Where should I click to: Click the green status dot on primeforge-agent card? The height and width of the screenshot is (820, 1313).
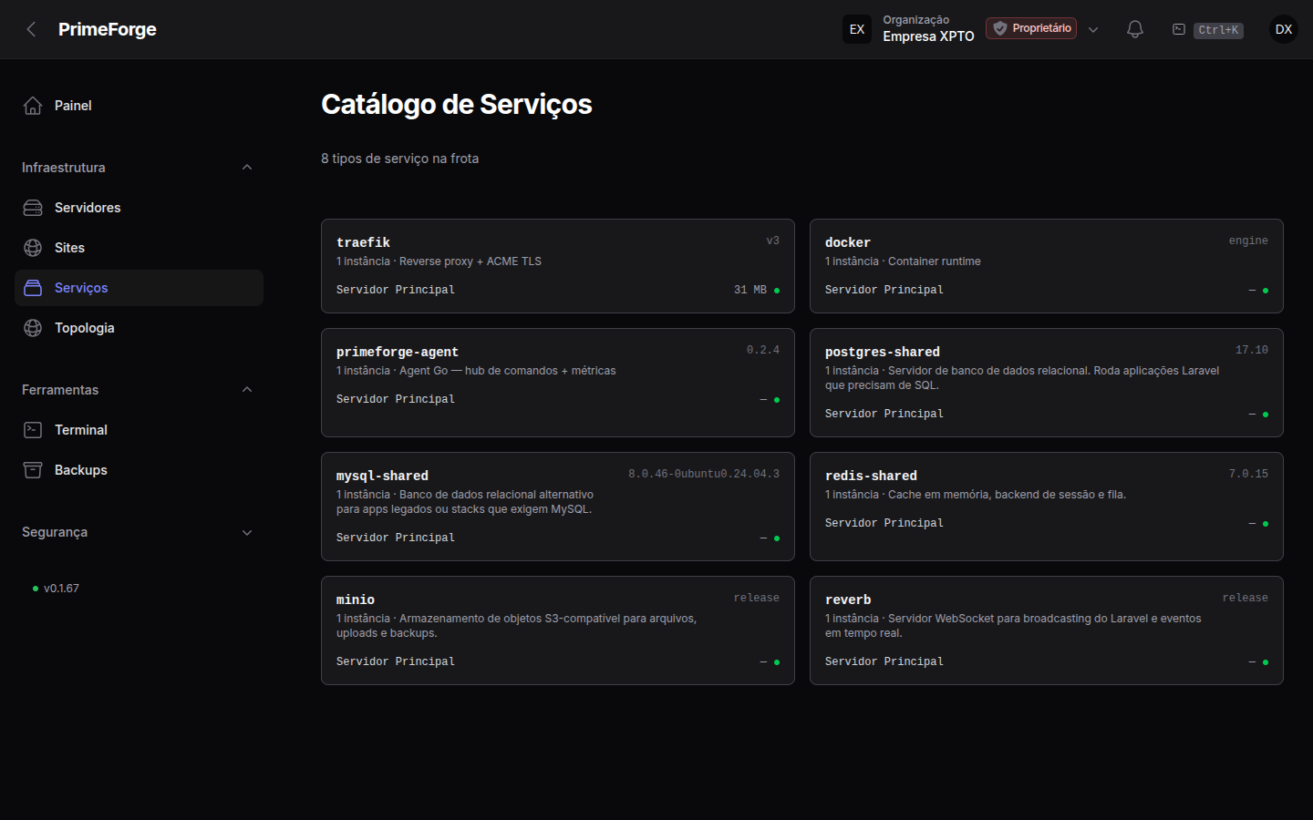point(777,400)
